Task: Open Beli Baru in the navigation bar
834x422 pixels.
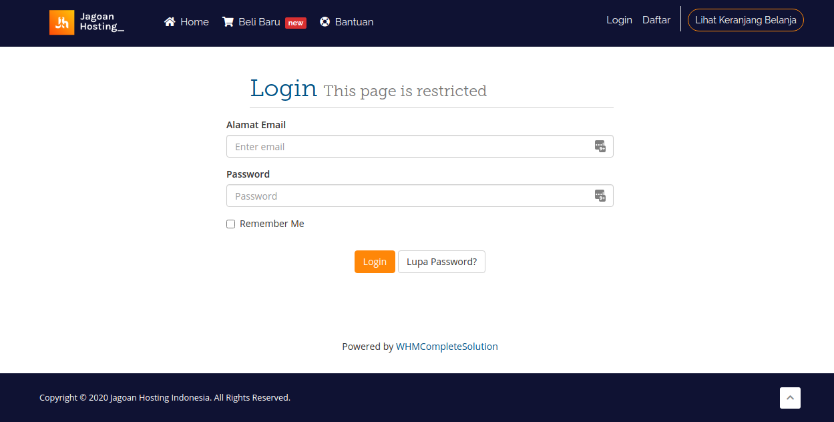Action: click(x=264, y=22)
